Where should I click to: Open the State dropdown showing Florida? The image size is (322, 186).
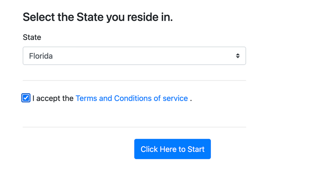tap(134, 56)
